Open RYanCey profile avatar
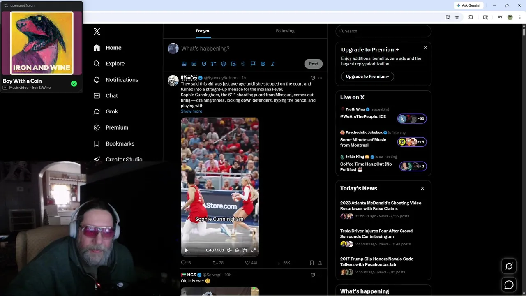The width and height of the screenshot is (526, 296). pos(173,81)
